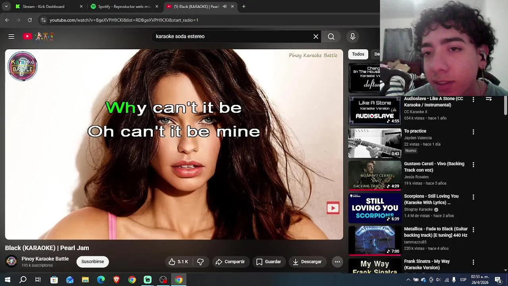Close the Spotify tab

pyautogui.click(x=157, y=6)
